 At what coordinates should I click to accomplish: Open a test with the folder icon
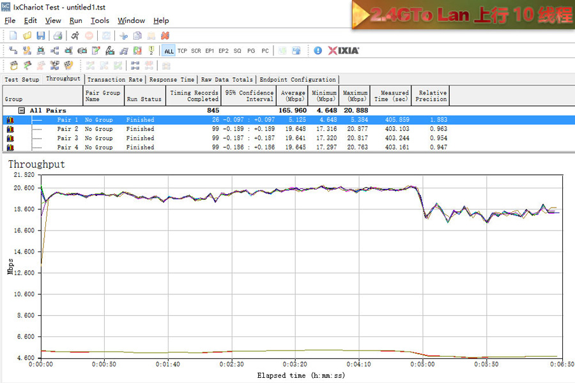pyautogui.click(x=27, y=36)
